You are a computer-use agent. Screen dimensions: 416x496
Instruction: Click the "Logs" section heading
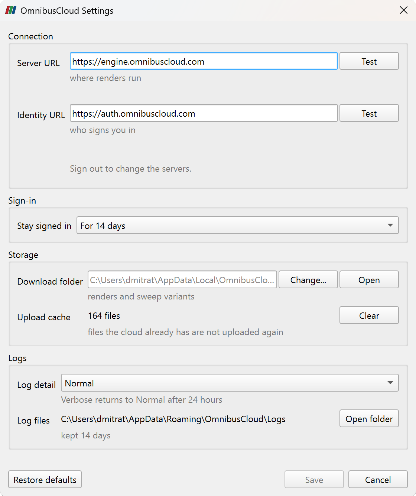click(x=17, y=358)
